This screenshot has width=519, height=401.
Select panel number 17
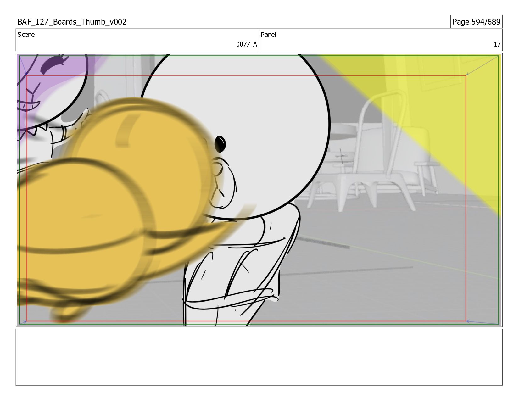pyautogui.click(x=497, y=44)
